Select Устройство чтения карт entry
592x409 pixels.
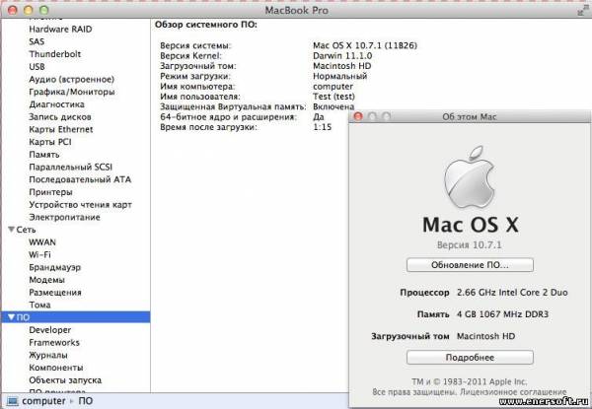click(81, 205)
